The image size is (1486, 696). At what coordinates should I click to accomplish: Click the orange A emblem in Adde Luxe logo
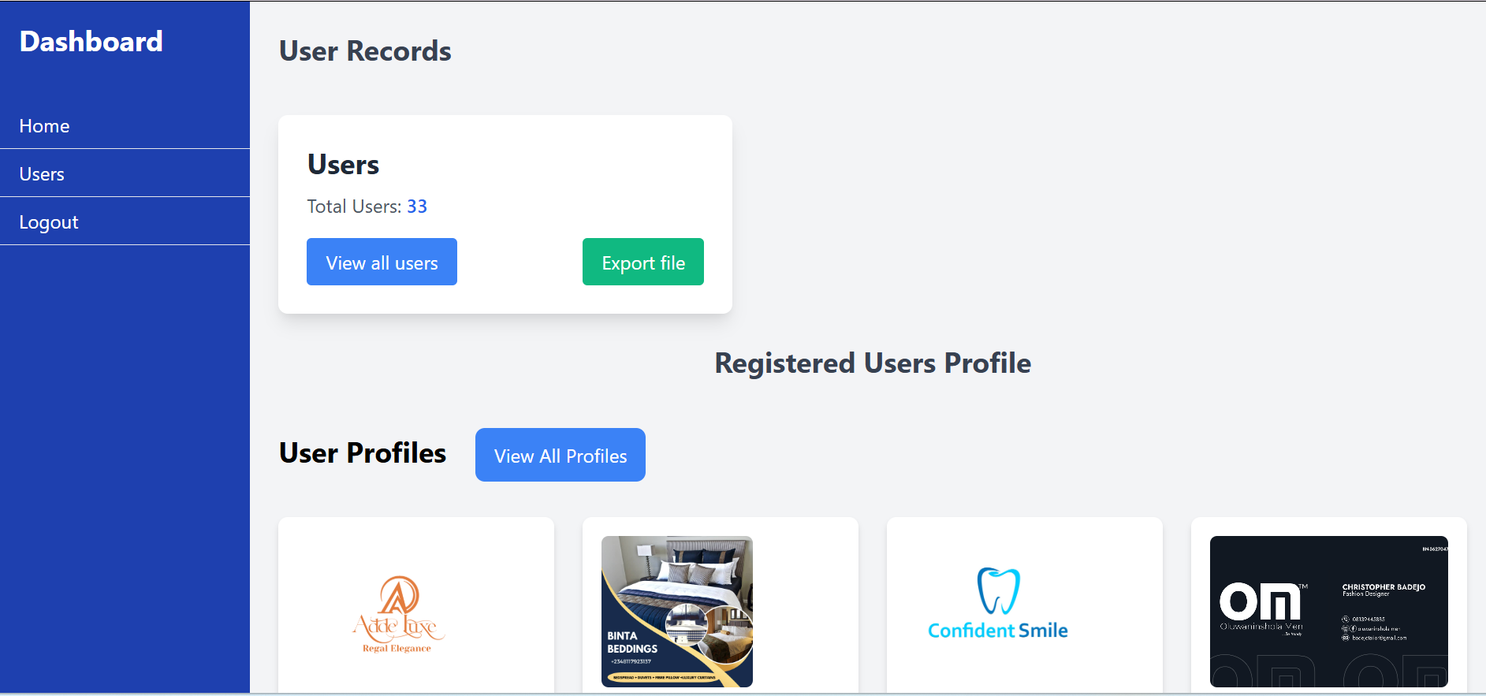click(398, 596)
